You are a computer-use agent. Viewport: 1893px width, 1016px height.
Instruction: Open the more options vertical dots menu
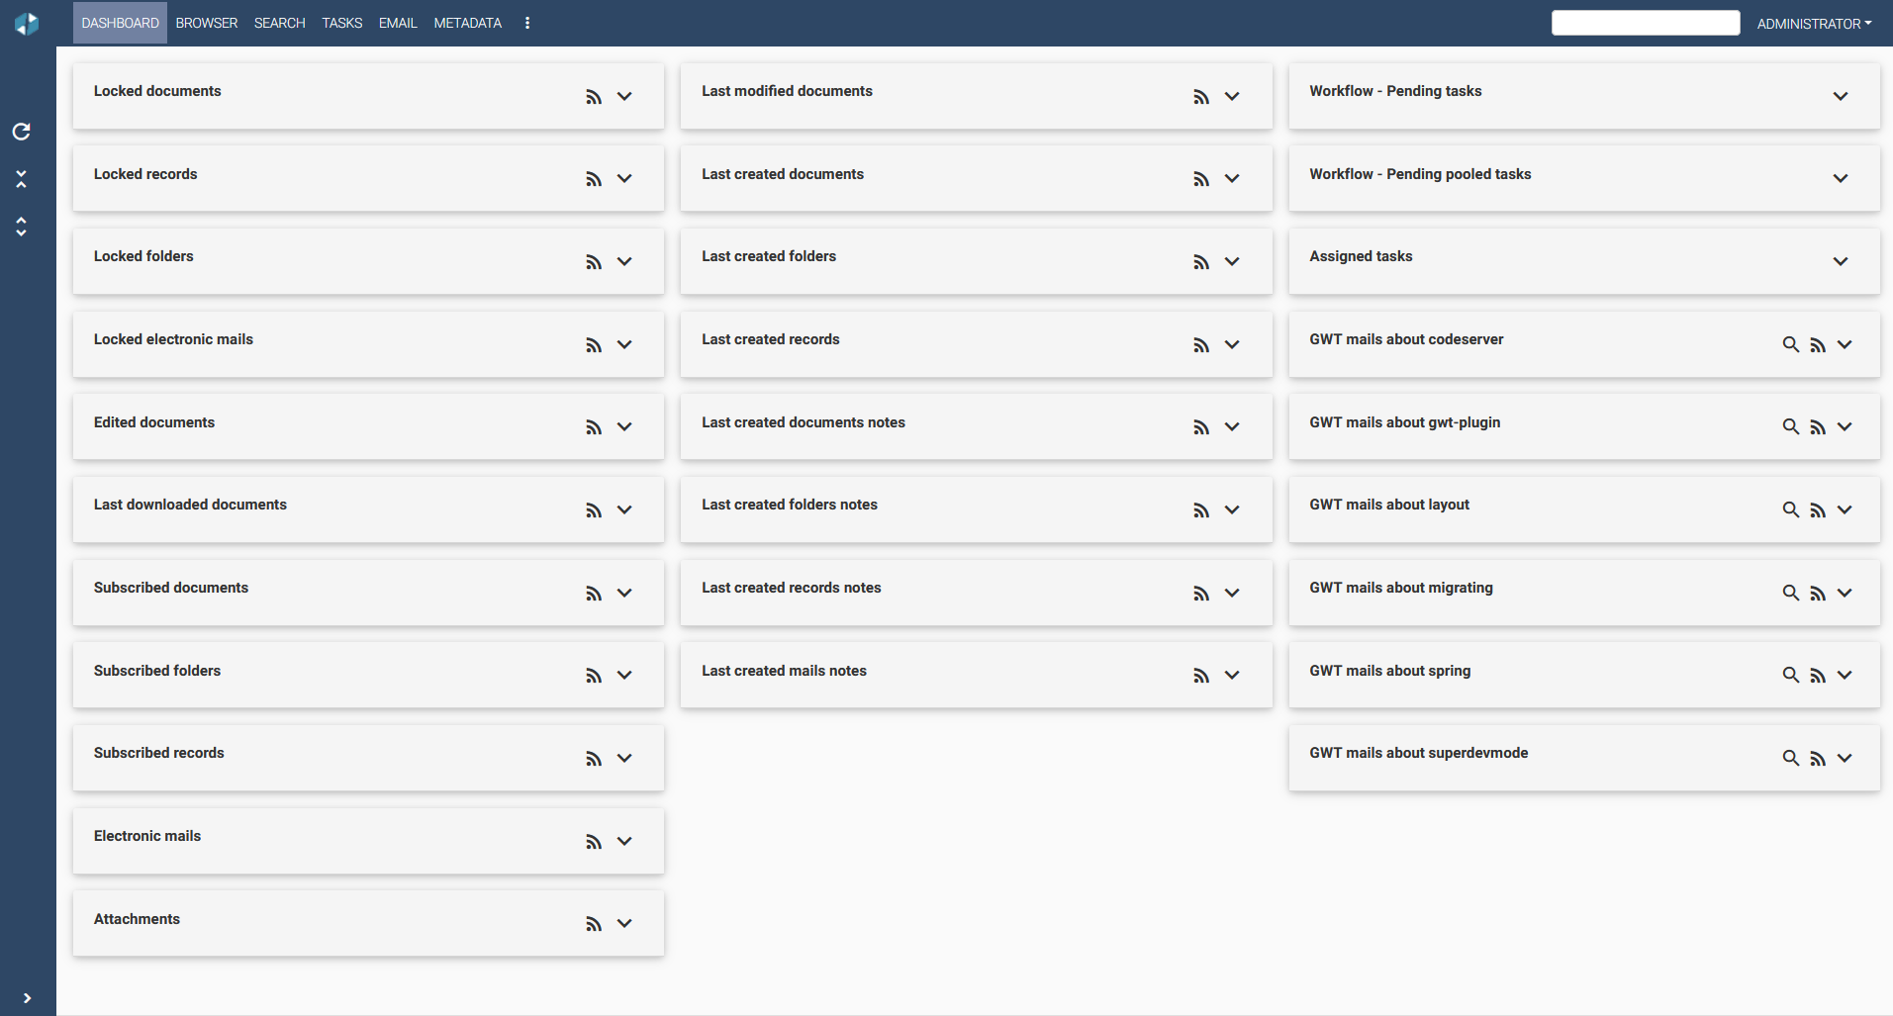tap(527, 23)
